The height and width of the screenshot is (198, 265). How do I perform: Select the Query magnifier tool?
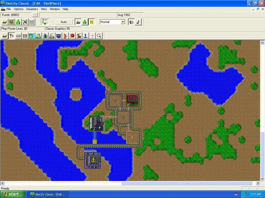(99, 36)
